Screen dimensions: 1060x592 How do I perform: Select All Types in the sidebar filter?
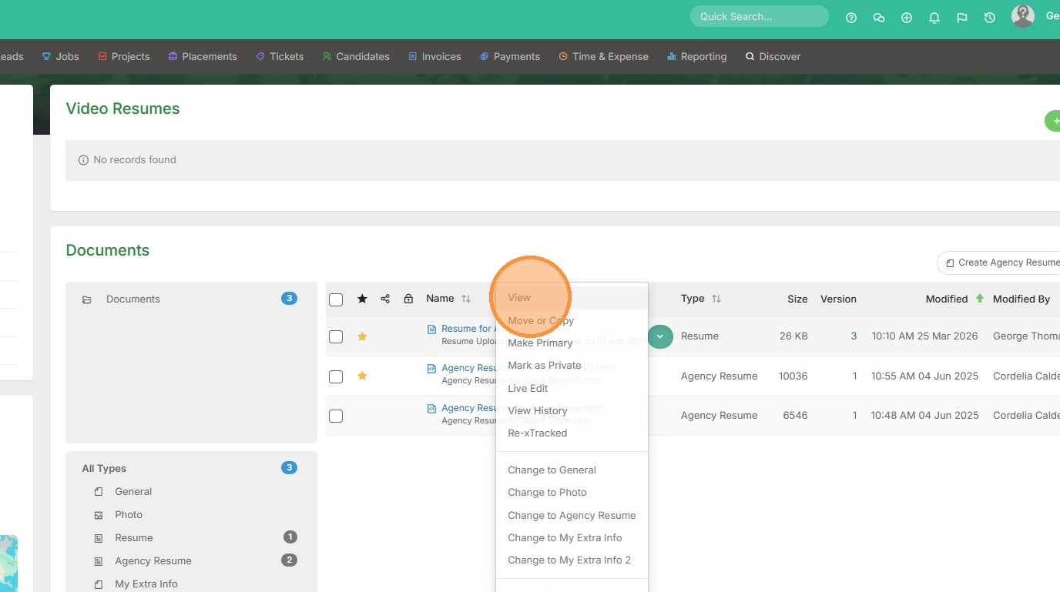point(104,469)
